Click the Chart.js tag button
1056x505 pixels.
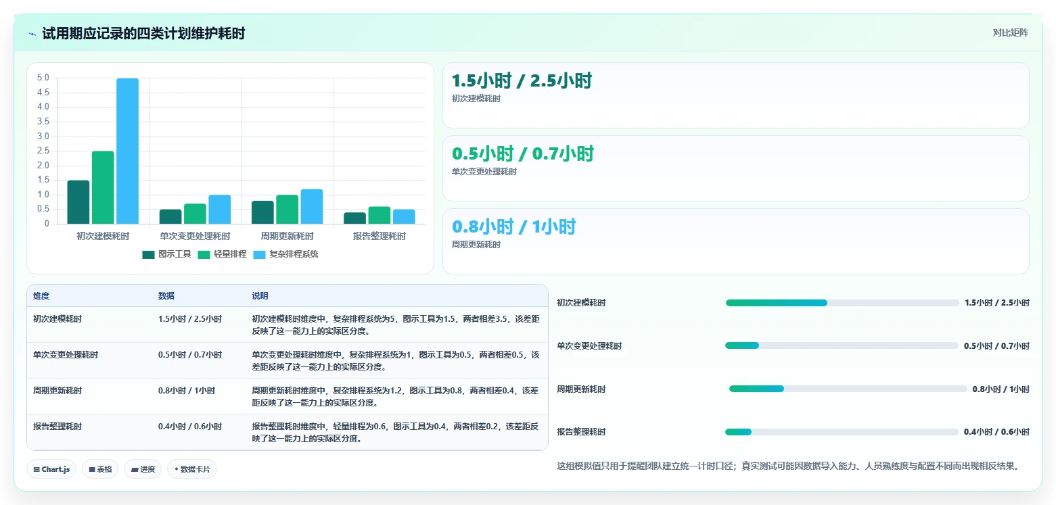[51, 469]
